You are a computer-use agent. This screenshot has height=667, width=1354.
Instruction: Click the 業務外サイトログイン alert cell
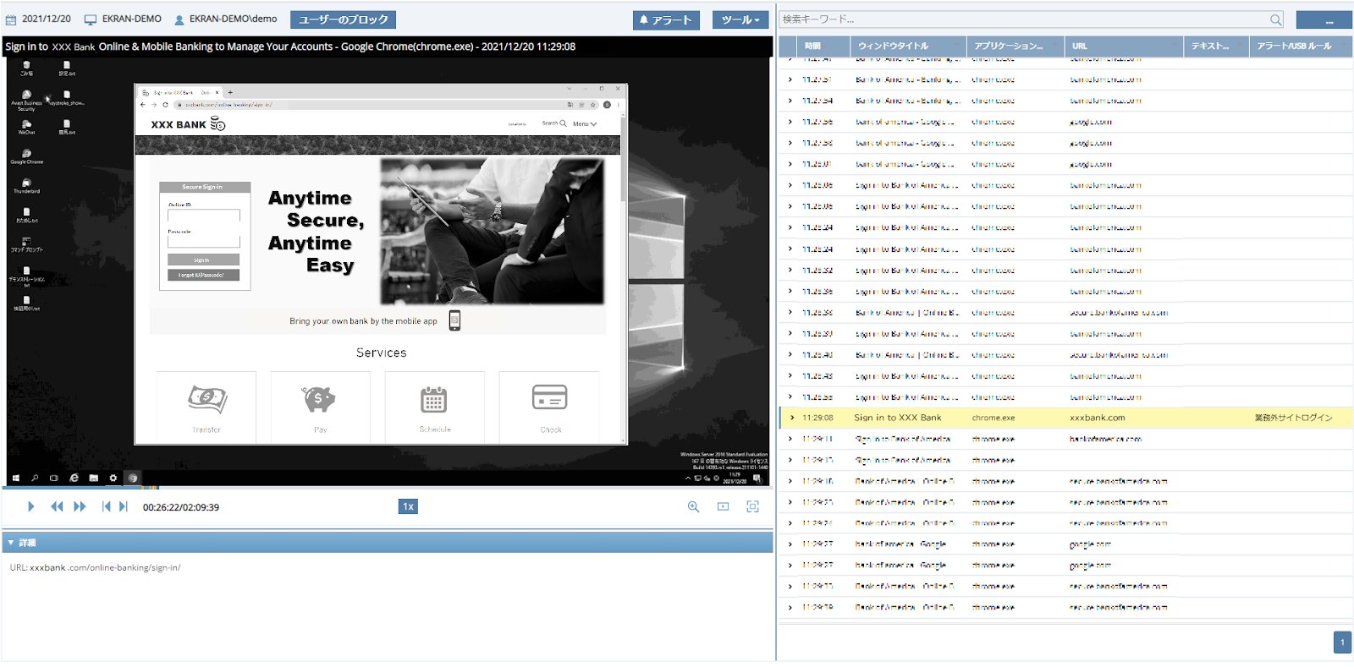point(1293,418)
